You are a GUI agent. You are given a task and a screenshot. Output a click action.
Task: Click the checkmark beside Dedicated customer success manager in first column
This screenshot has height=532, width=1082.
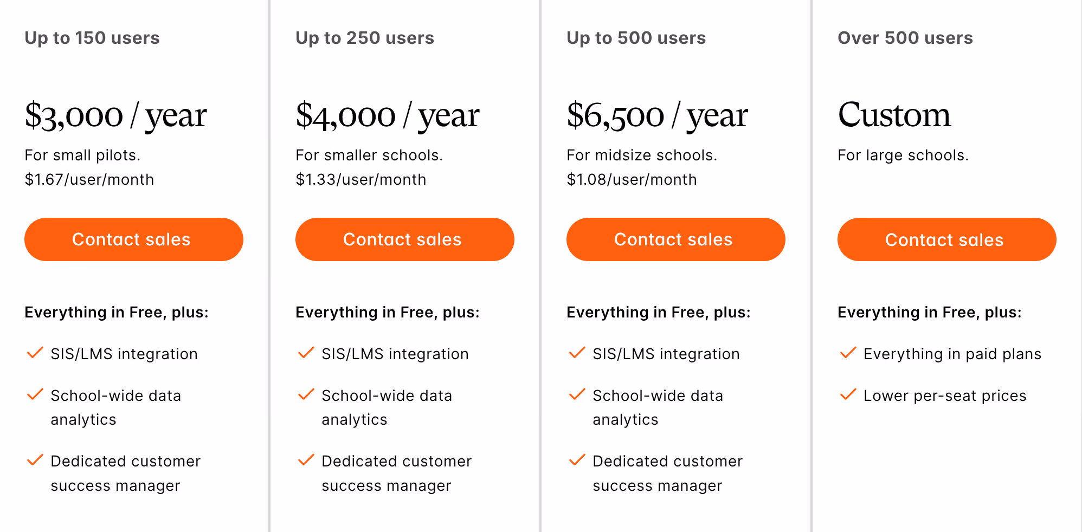click(34, 460)
